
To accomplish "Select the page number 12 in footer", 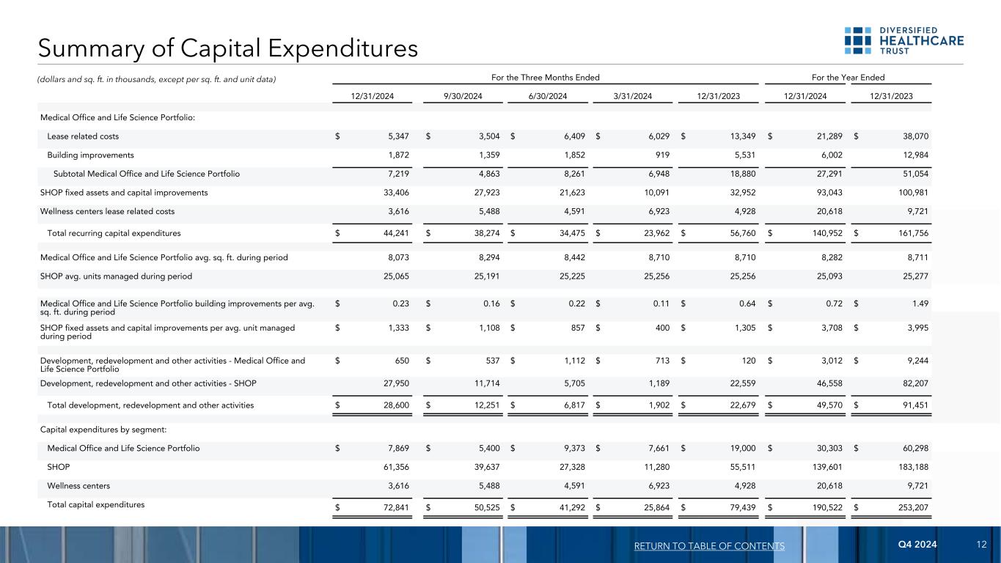I will pyautogui.click(x=983, y=545).
